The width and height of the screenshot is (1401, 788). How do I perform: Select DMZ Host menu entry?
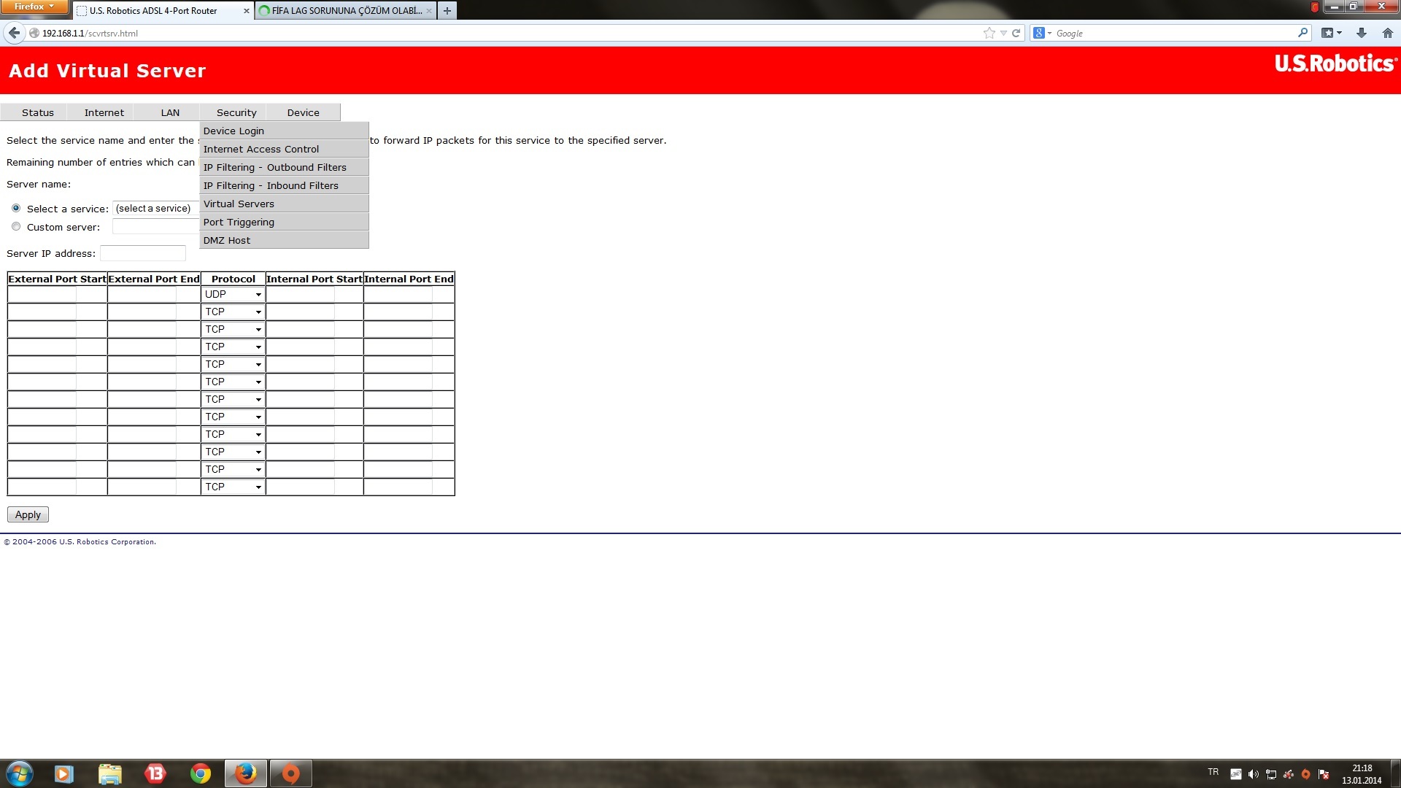click(x=284, y=240)
